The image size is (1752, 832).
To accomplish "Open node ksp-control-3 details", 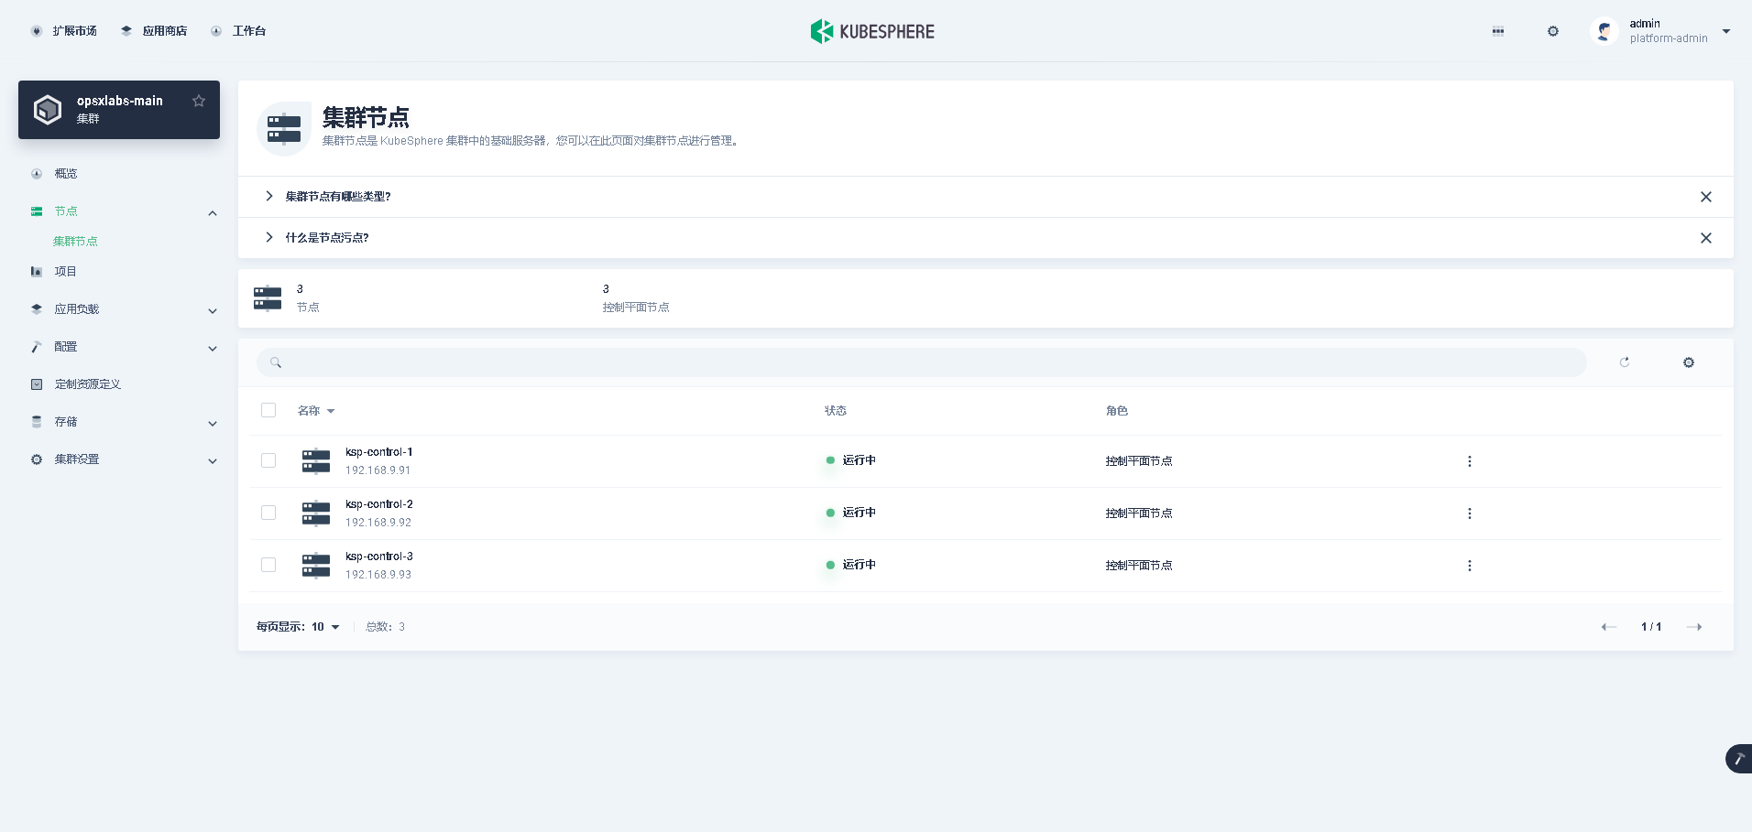I will 379,556.
